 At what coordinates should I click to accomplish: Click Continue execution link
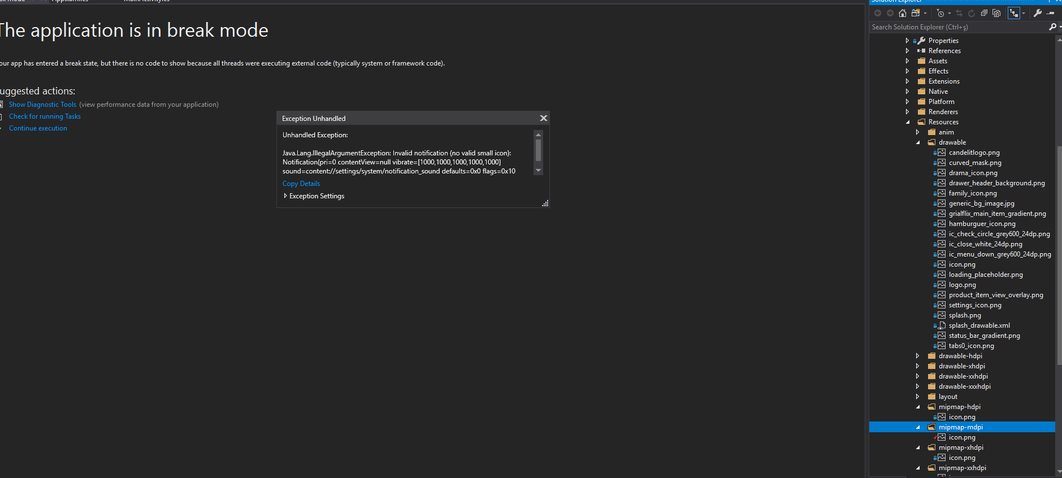[x=38, y=128]
